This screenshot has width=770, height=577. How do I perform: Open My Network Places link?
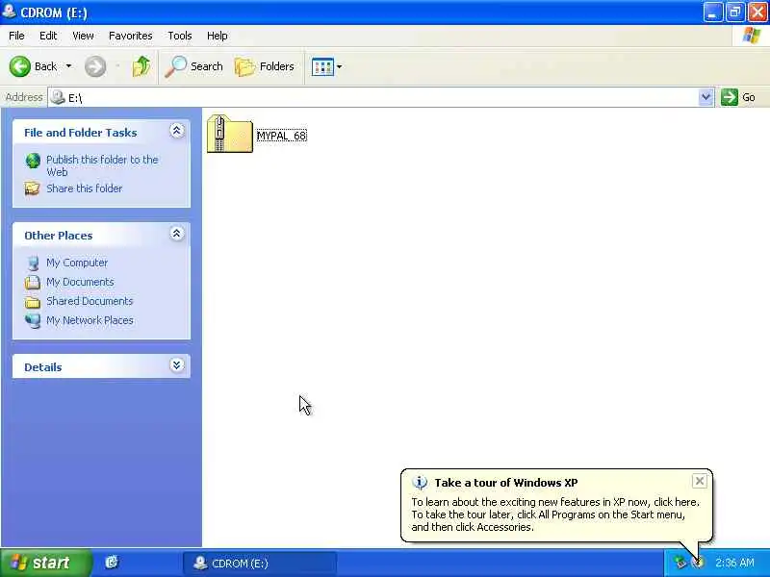coord(90,320)
